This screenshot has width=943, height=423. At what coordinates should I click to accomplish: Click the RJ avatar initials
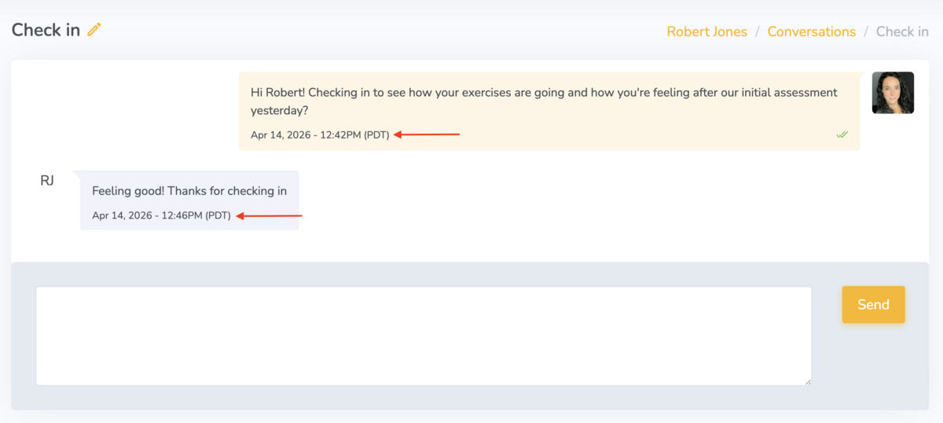click(x=47, y=181)
